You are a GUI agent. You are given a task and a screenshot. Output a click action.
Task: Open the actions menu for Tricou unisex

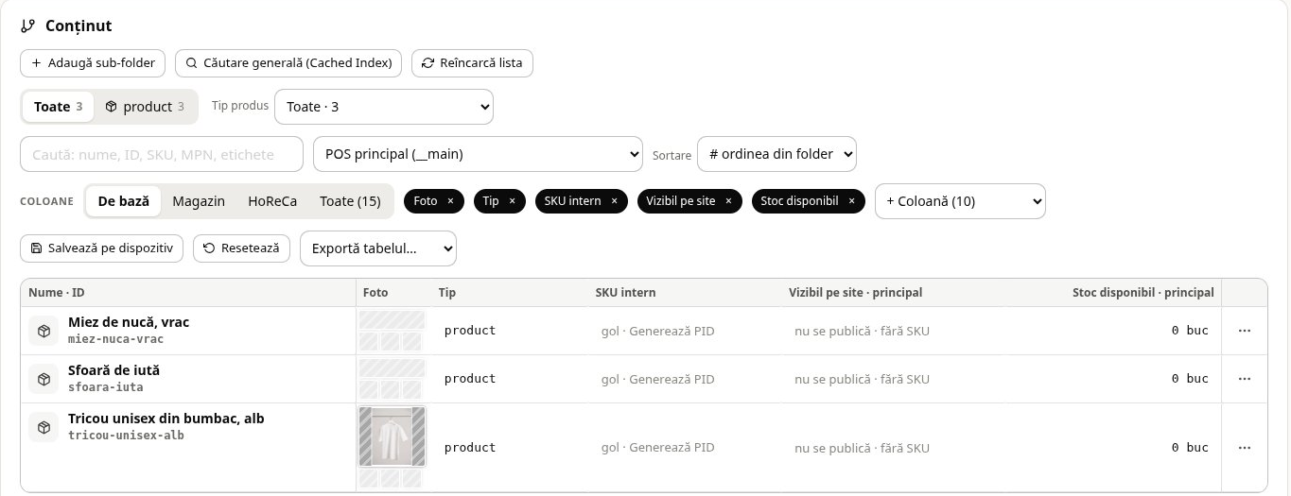click(x=1245, y=448)
